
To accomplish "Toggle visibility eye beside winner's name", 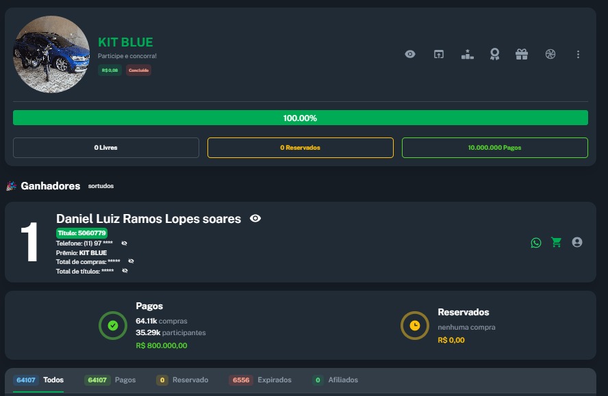I will [x=255, y=219].
